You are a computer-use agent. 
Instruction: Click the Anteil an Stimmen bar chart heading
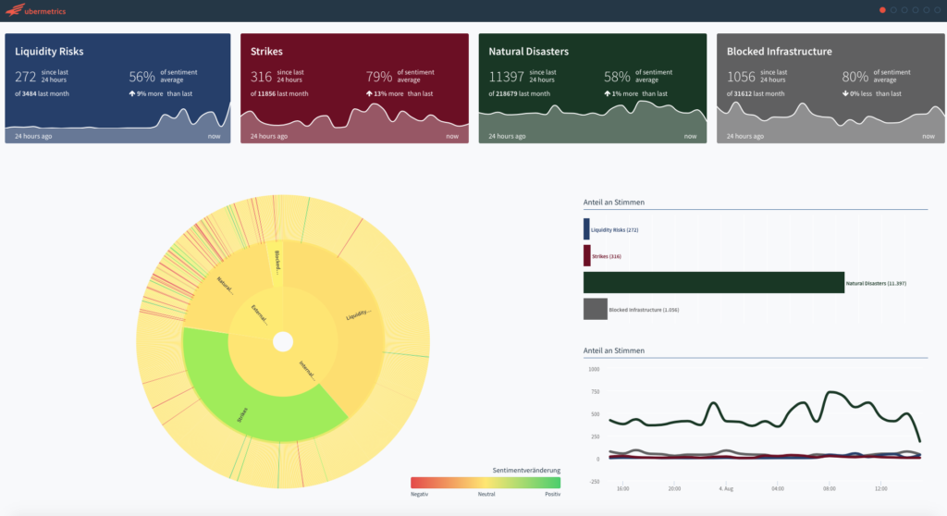tap(614, 203)
